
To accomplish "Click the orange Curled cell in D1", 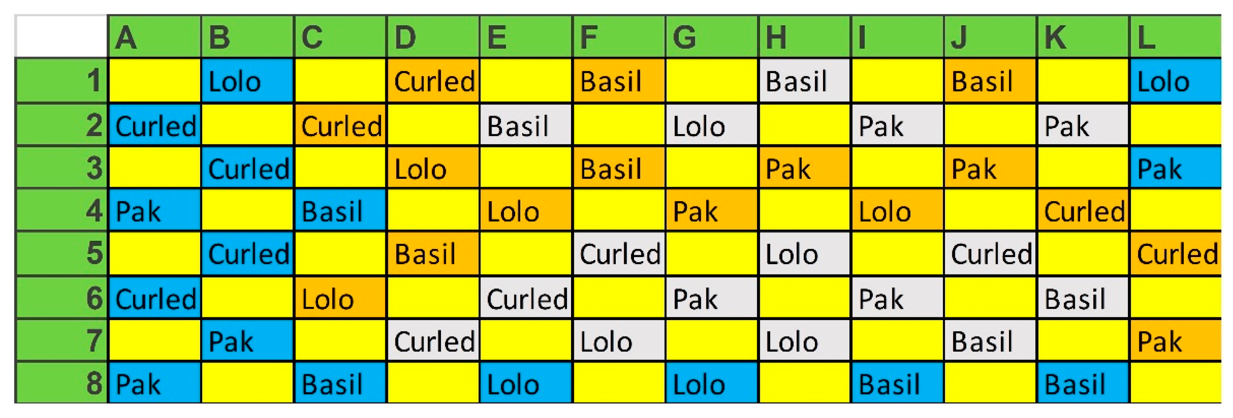I will pyautogui.click(x=433, y=80).
